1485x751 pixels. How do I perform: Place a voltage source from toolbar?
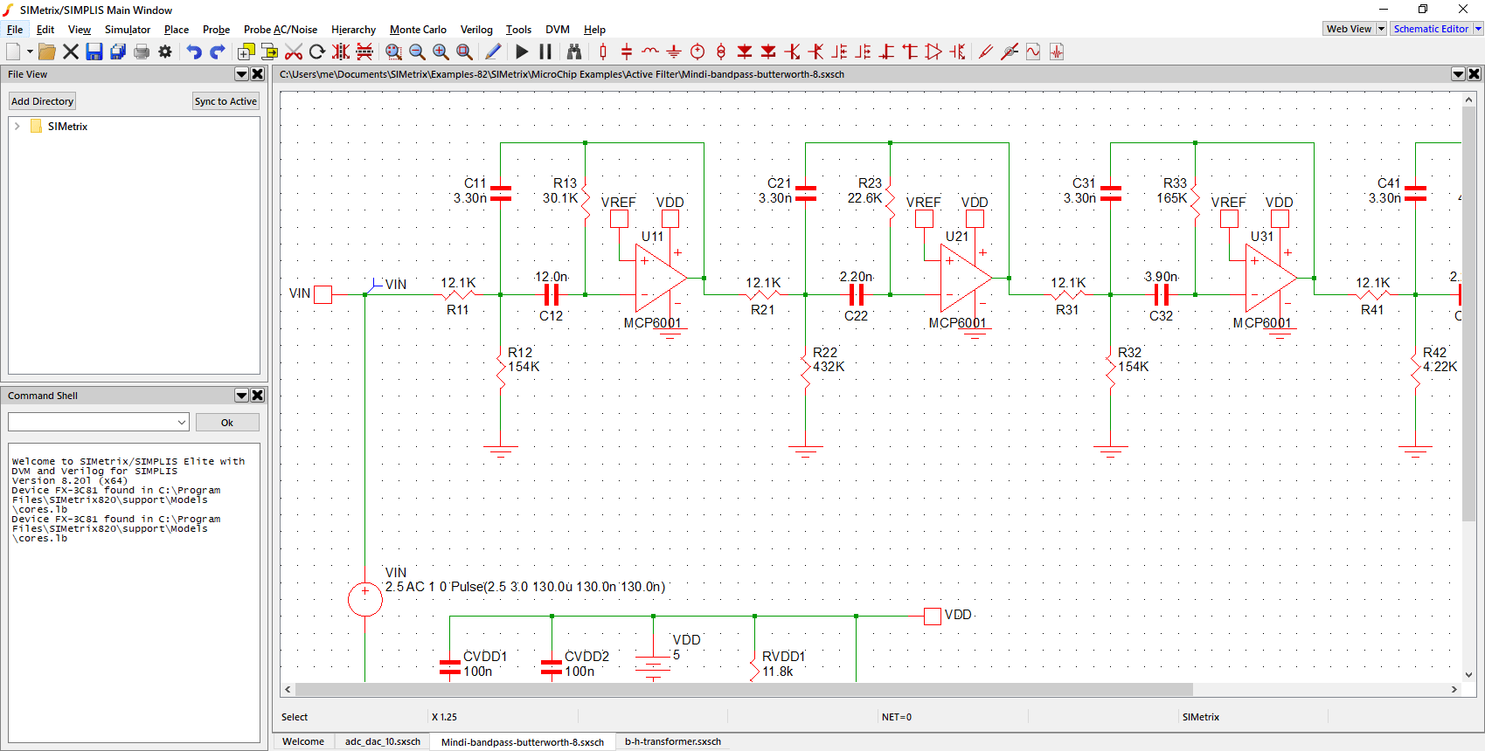tap(697, 52)
